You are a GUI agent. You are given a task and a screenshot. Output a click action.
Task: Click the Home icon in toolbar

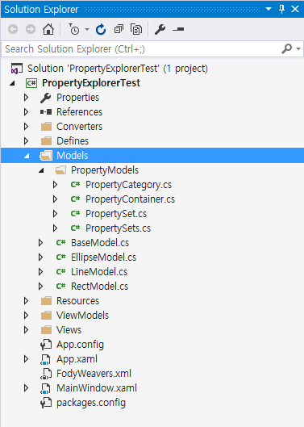[x=48, y=29]
